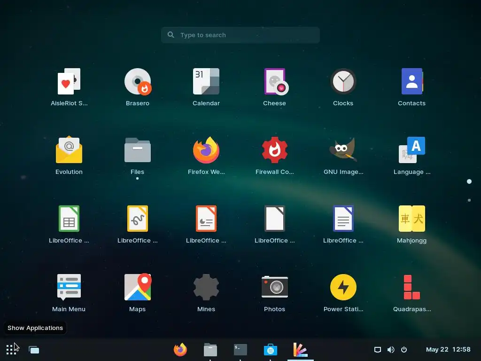Click the power icon in tray

(404, 350)
